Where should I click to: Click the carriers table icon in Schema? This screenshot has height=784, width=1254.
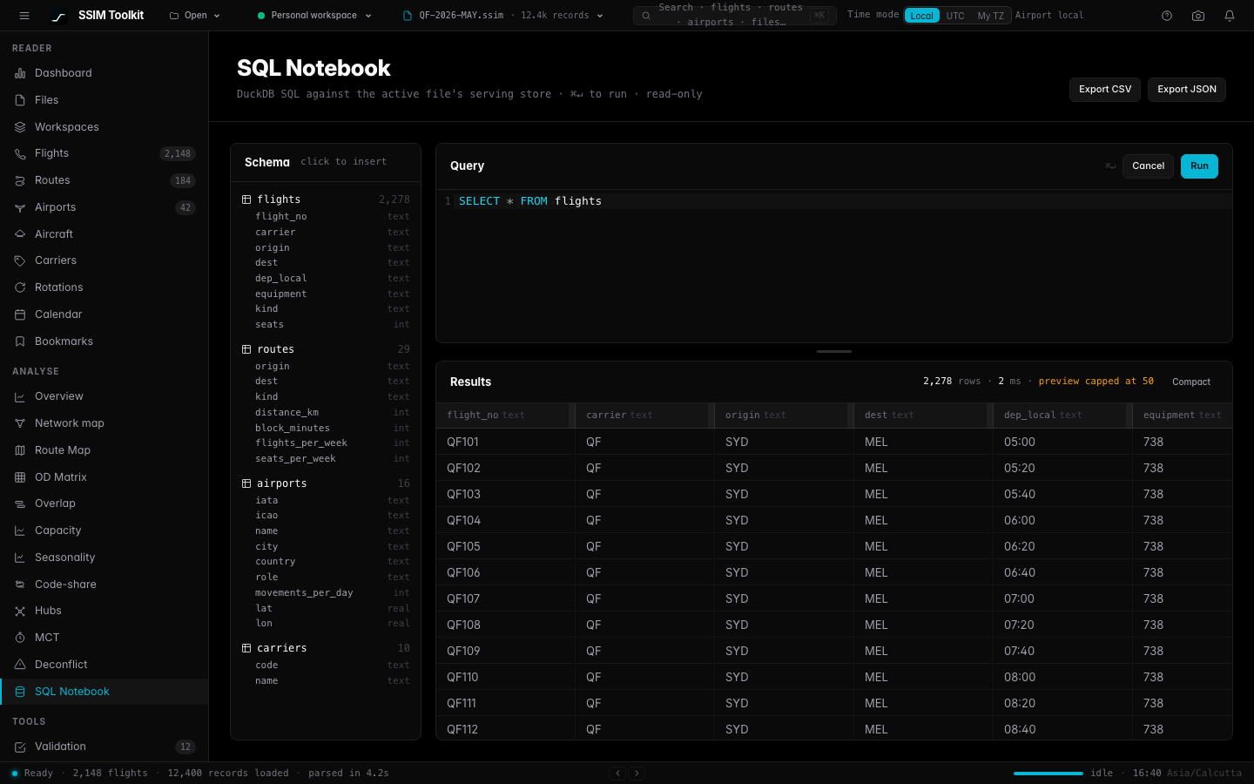(246, 648)
